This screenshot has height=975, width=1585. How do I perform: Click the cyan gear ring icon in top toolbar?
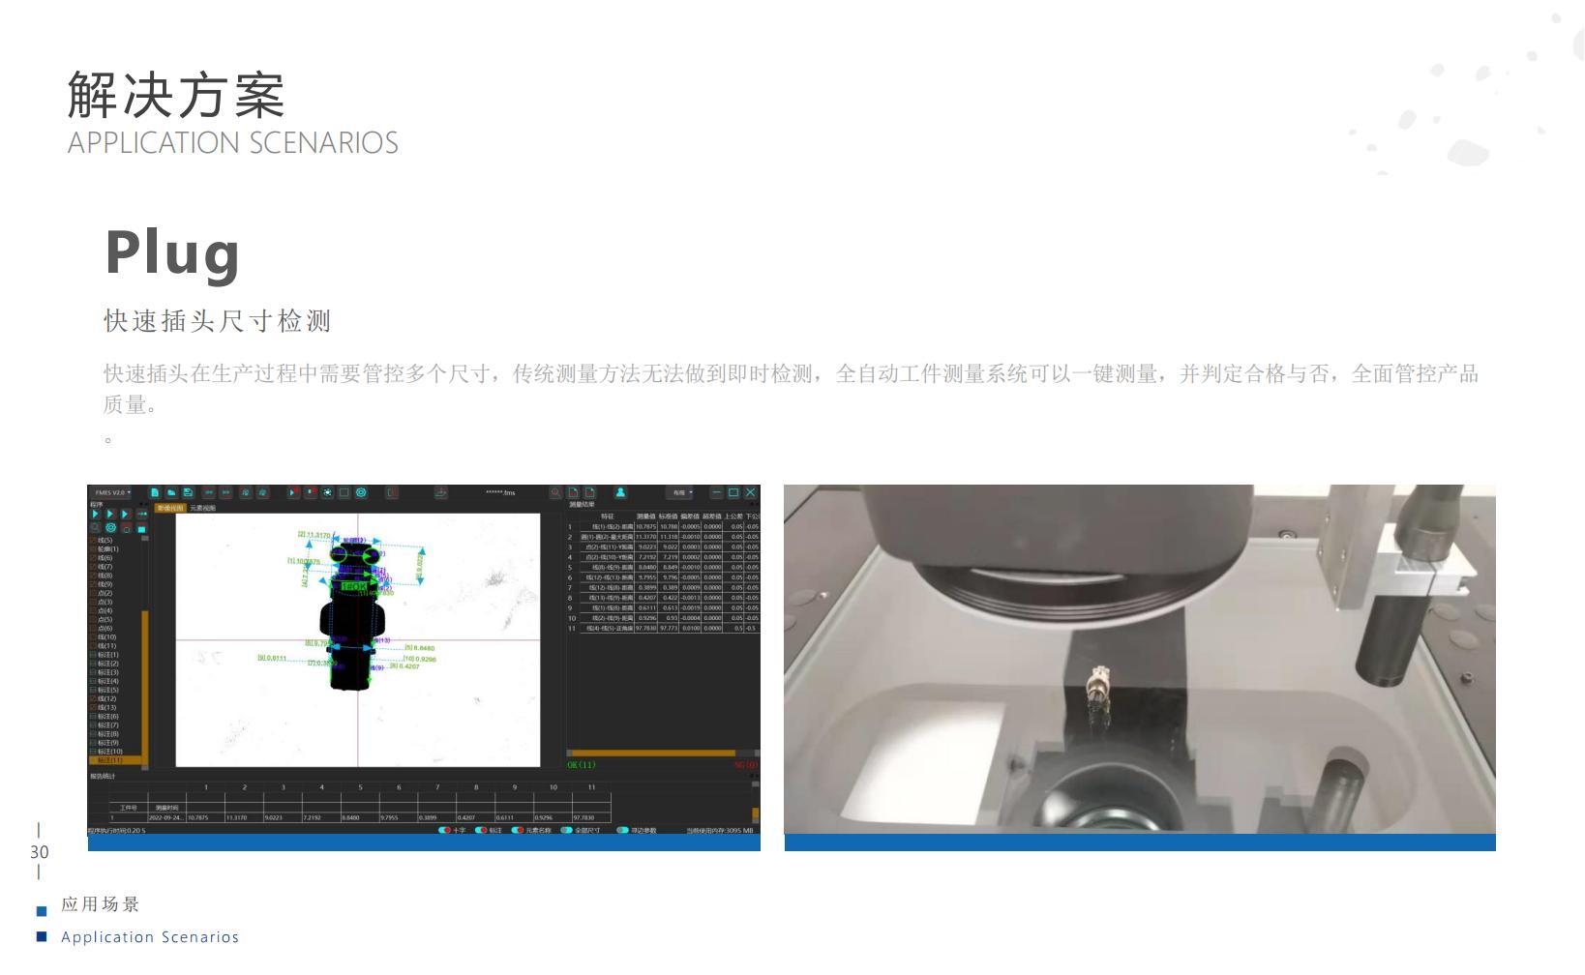click(x=361, y=492)
